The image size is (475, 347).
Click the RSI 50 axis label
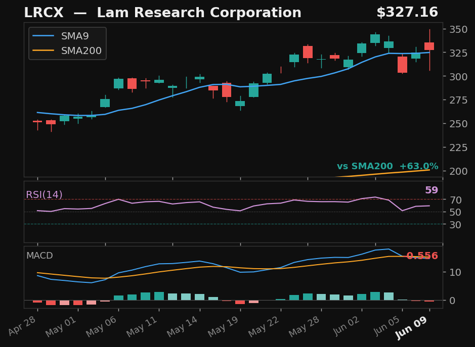tap(455, 212)
